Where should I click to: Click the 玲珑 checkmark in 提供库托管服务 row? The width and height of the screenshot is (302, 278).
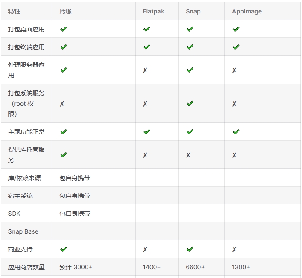64,155
